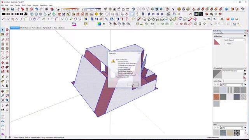Click the eyedropper sample paint icon
This screenshot has height=140, width=249.
(245, 81)
